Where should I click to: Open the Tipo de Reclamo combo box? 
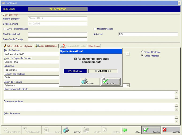click(31, 54)
